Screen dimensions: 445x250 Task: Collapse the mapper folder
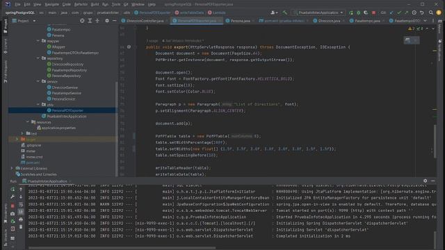(x=38, y=41)
